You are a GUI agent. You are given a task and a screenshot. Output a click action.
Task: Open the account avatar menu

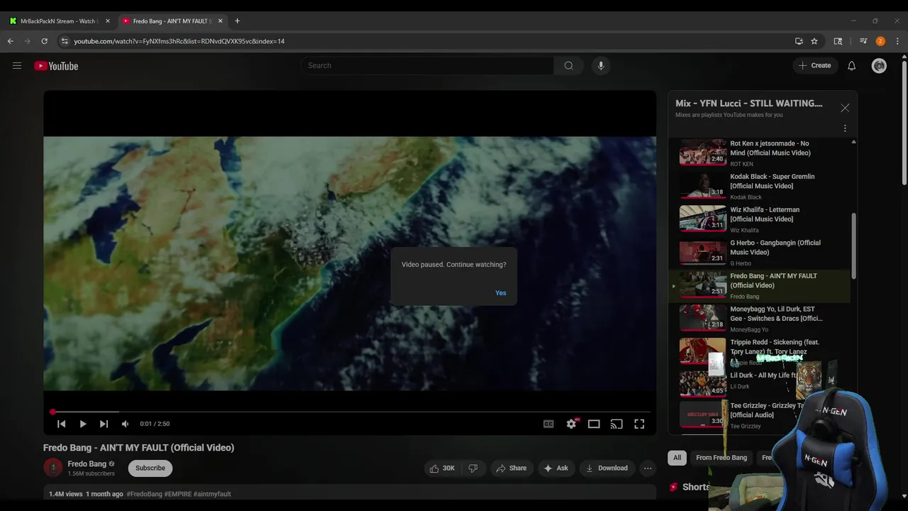coord(879,65)
